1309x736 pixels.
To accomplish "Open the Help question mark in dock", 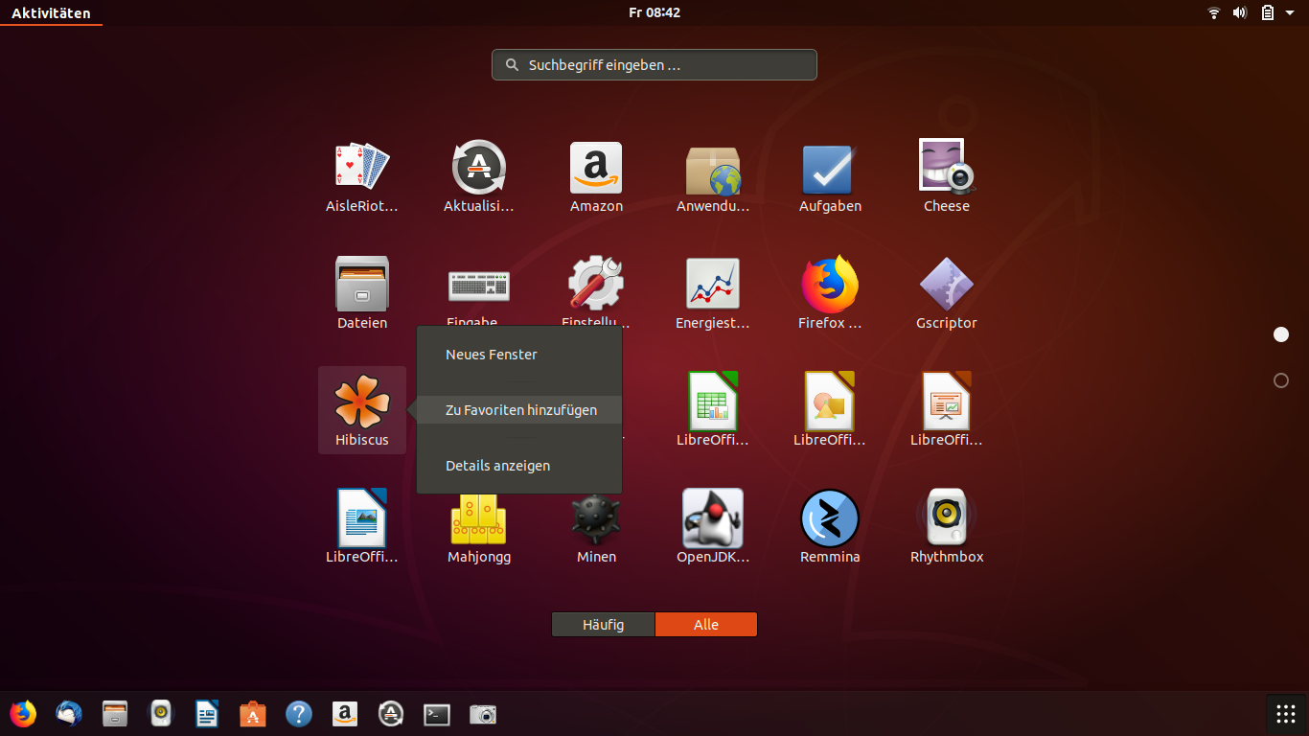I will [299, 714].
